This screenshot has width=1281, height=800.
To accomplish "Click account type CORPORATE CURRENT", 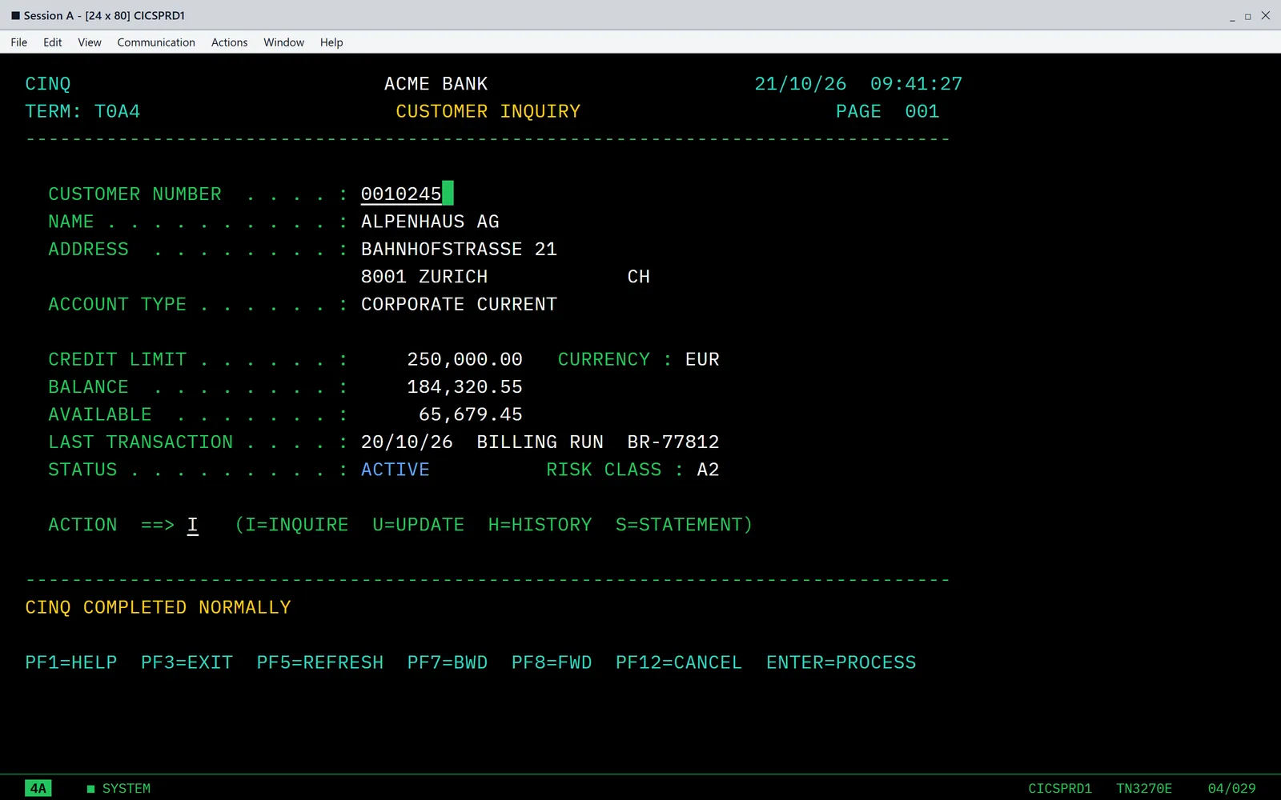I will coord(459,305).
